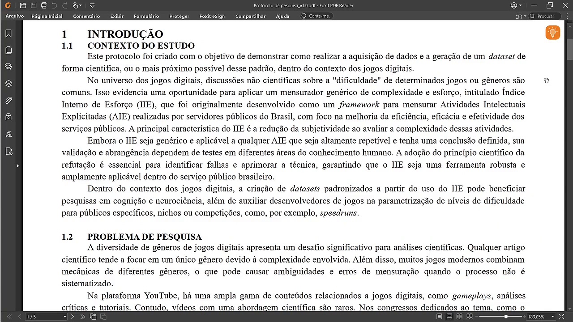This screenshot has width=573, height=322.
Task: Expand the advanced search dropdown arrow
Action: [x=525, y=16]
